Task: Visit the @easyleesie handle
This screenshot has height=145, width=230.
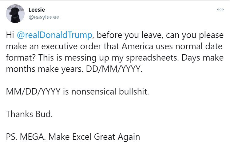Action: pos(44,17)
